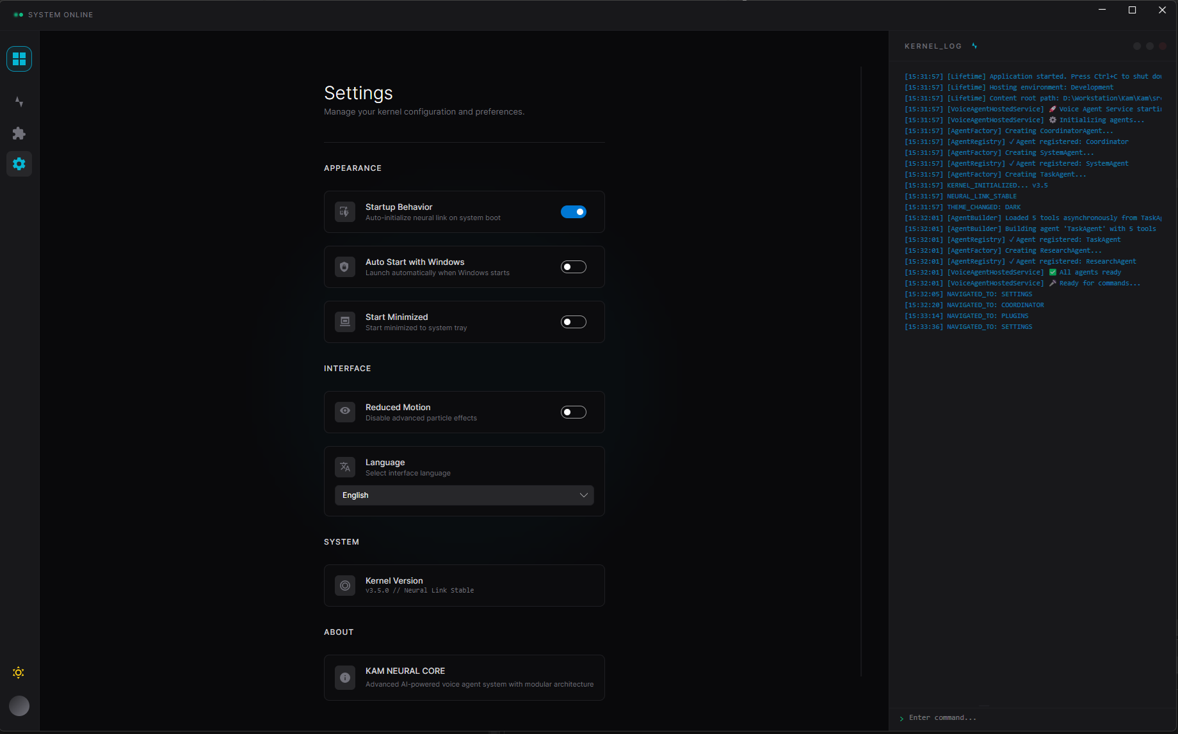This screenshot has width=1178, height=734.
Task: Click the SYSTEM section heading
Action: pos(341,542)
